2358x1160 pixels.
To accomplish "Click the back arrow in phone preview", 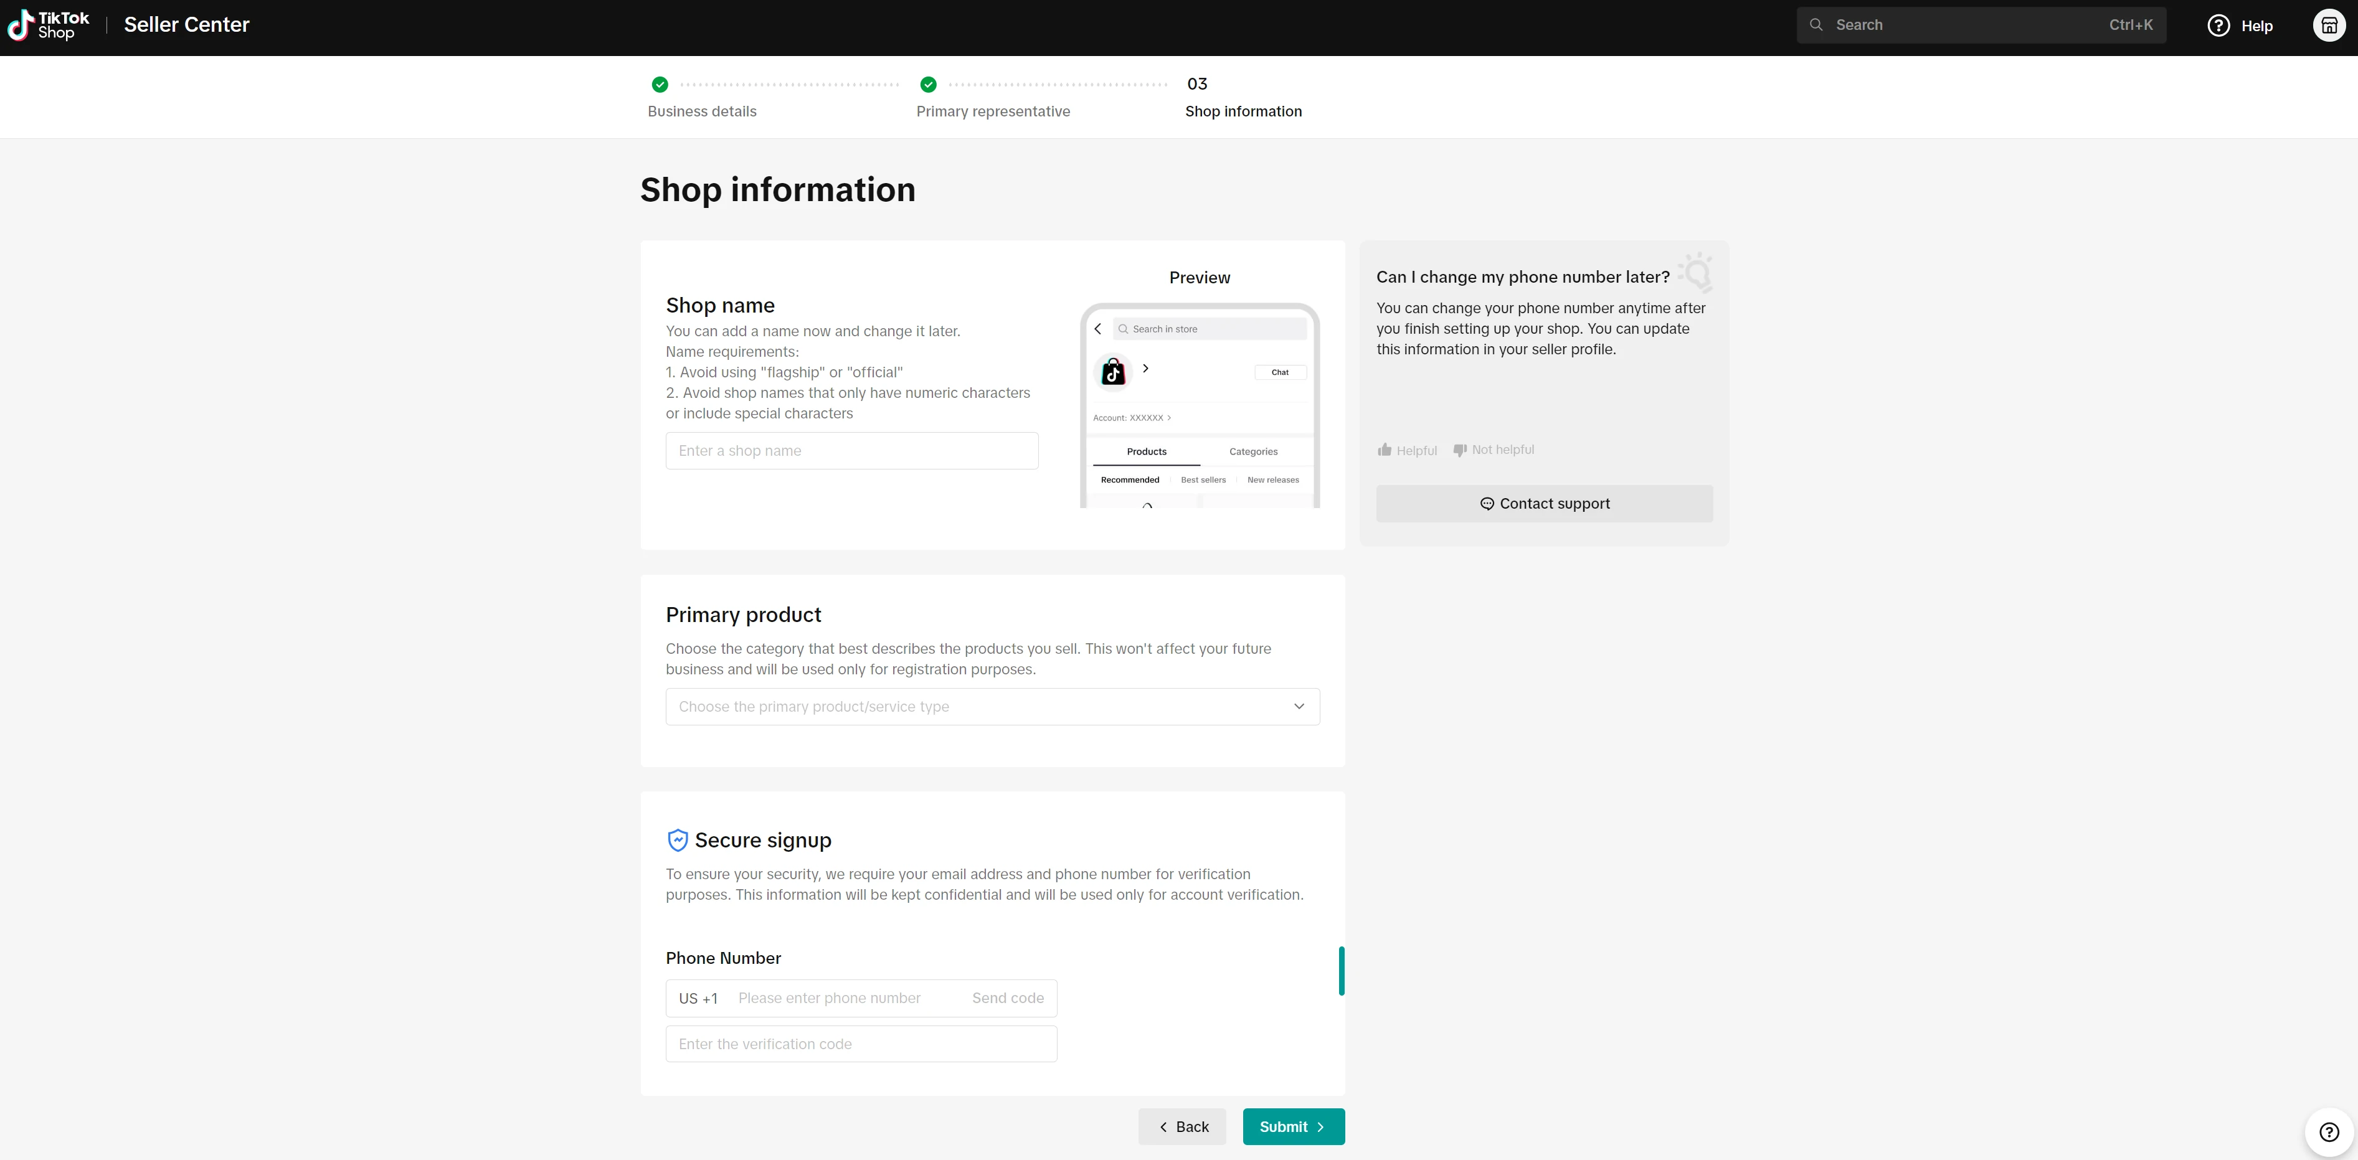I will coord(1099,329).
